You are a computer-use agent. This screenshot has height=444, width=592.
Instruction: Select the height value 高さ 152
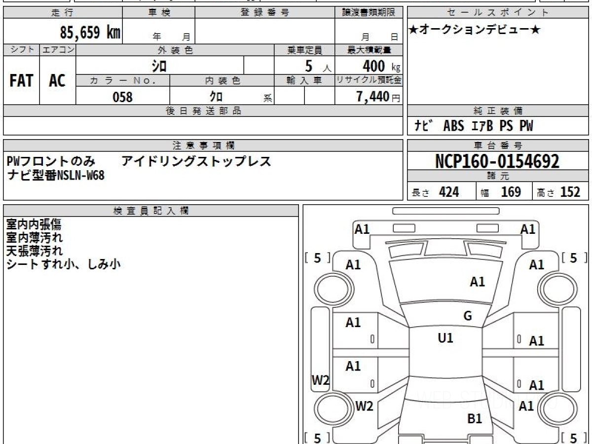[x=558, y=192]
